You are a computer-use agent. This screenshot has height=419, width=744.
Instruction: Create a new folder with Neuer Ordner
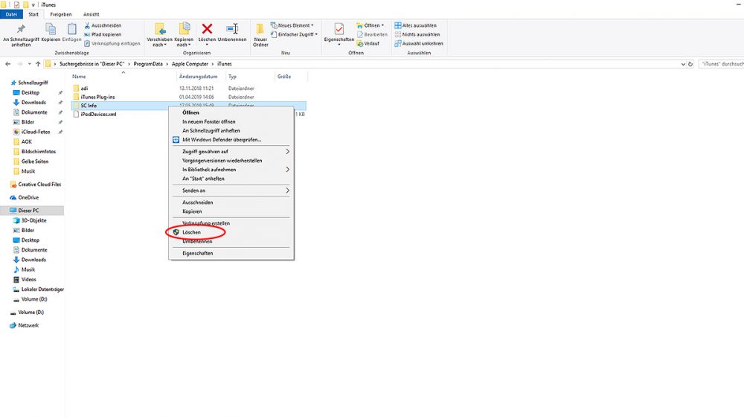260,35
